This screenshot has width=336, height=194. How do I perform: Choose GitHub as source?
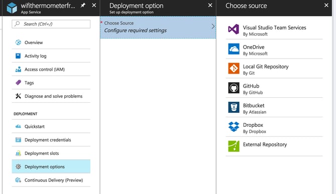coord(274,88)
